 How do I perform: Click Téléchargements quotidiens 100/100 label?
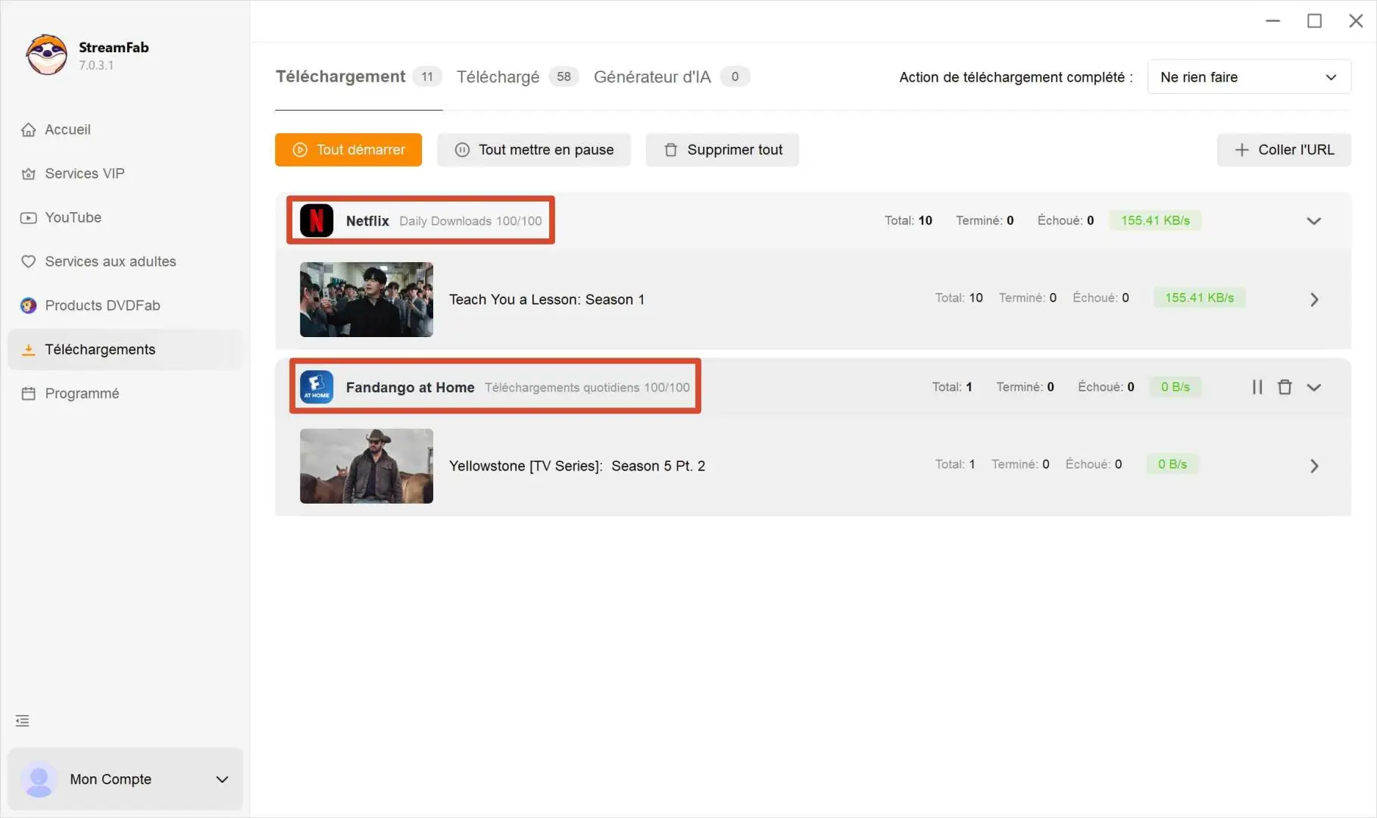click(x=587, y=388)
